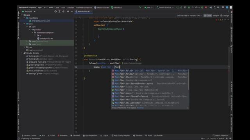Open the Services tool window

click(137, 136)
